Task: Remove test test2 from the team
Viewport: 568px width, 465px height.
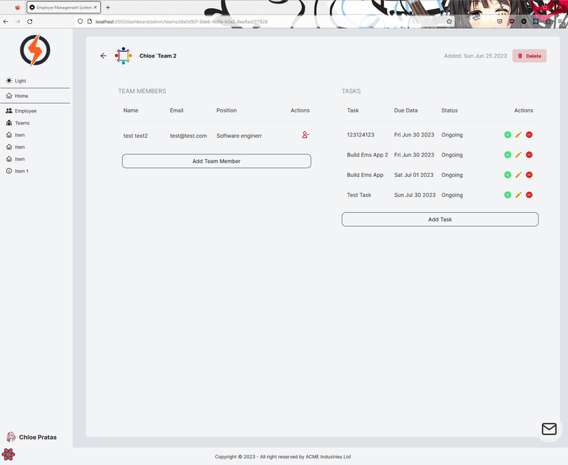Action: point(305,135)
